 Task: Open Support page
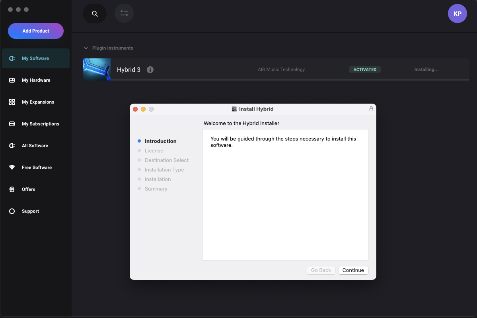(x=36, y=211)
